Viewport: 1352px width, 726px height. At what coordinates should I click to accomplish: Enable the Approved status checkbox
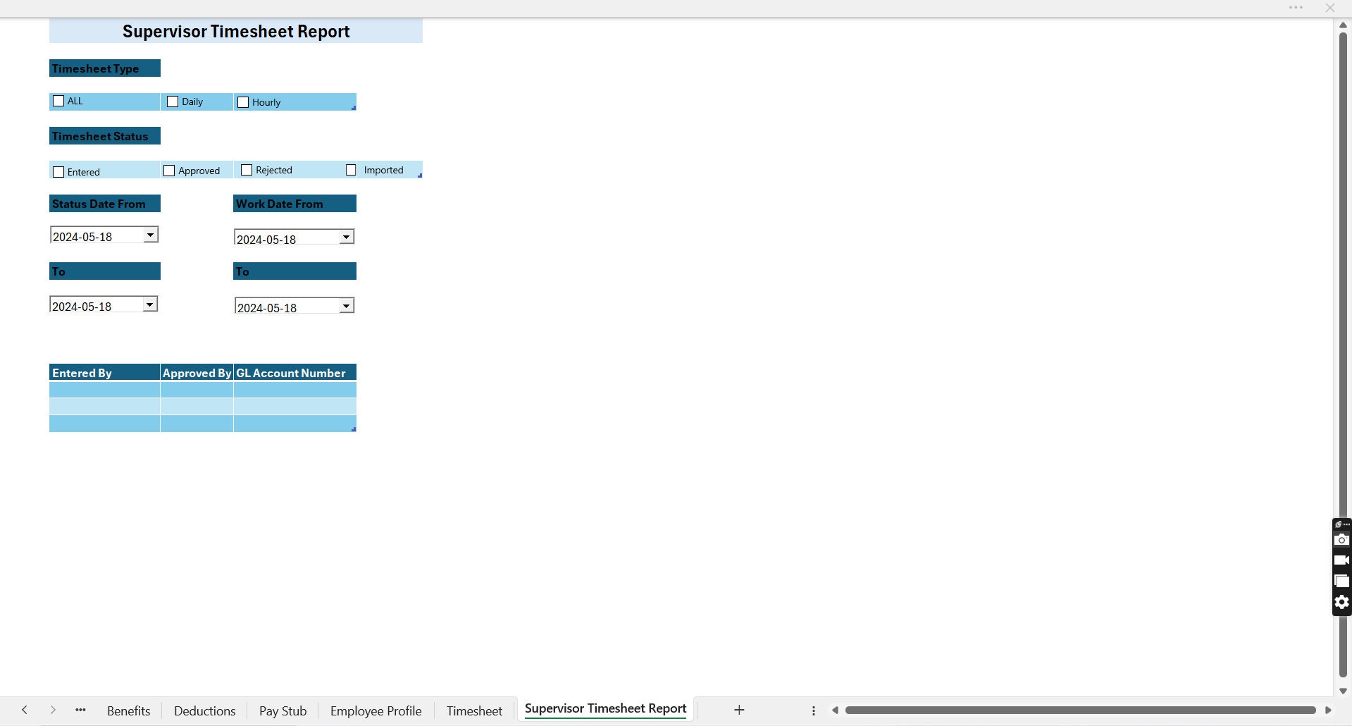pos(168,170)
